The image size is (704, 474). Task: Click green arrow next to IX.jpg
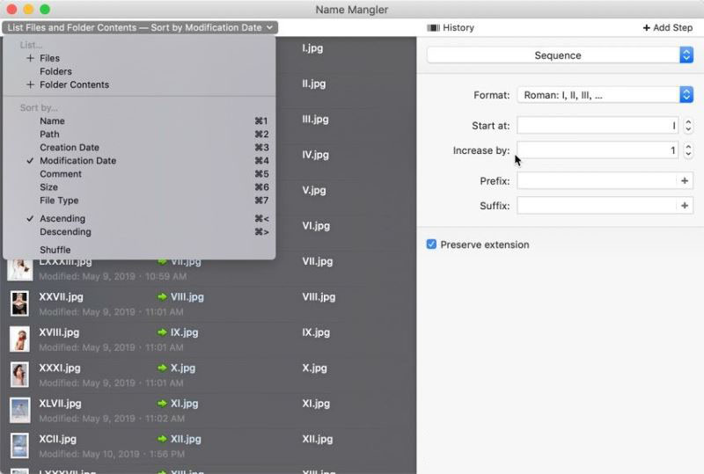[162, 332]
